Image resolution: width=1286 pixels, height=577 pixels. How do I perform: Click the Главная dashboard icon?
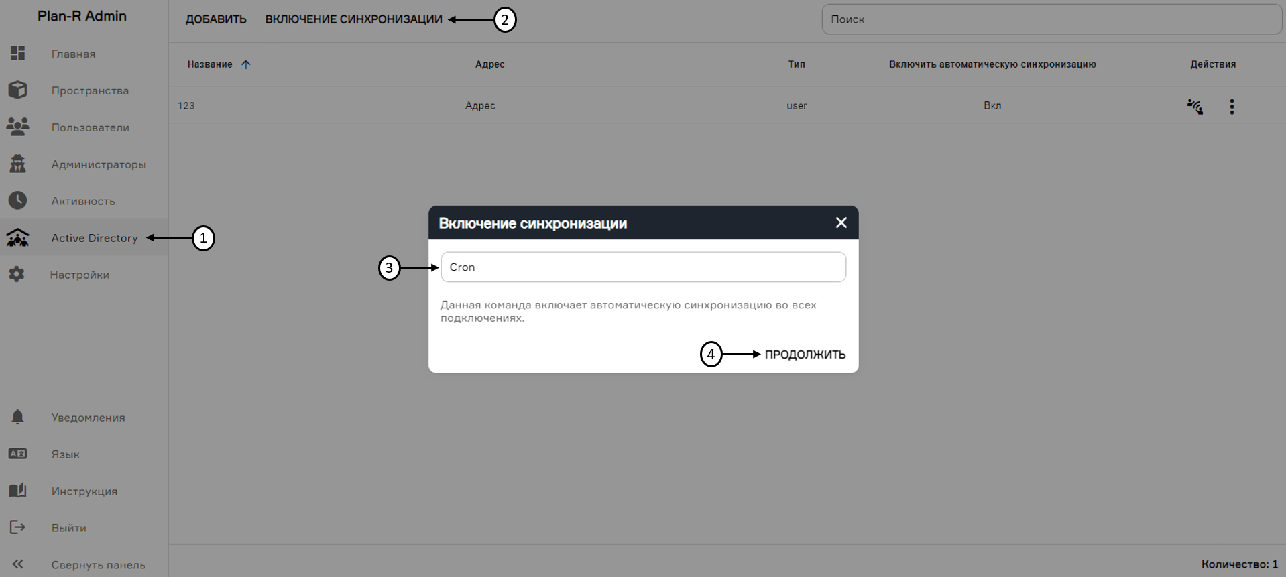point(17,54)
